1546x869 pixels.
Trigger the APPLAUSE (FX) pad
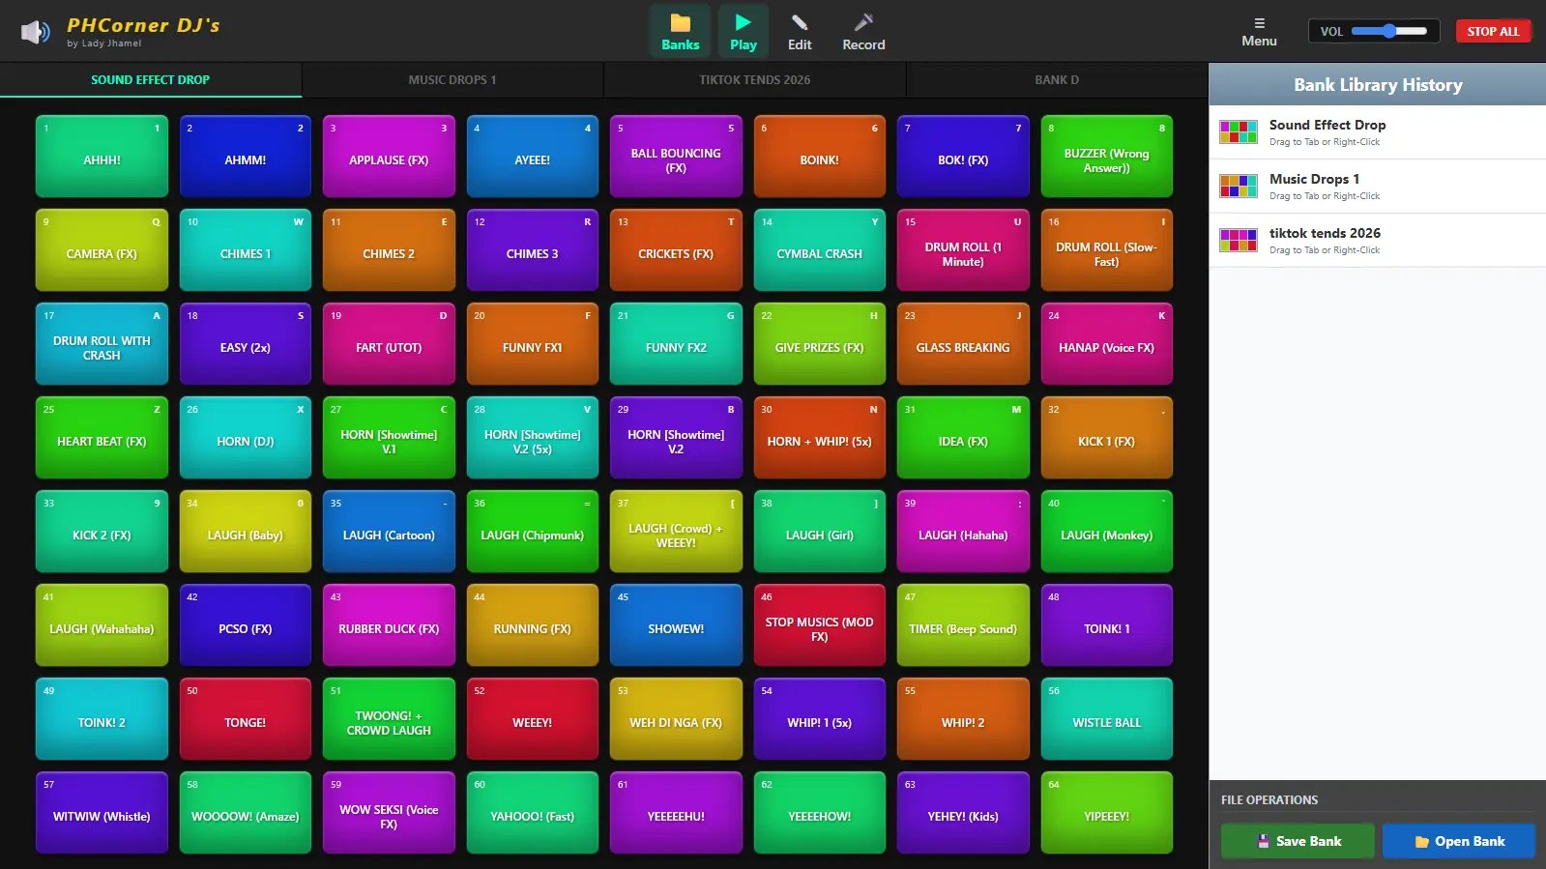pyautogui.click(x=389, y=157)
